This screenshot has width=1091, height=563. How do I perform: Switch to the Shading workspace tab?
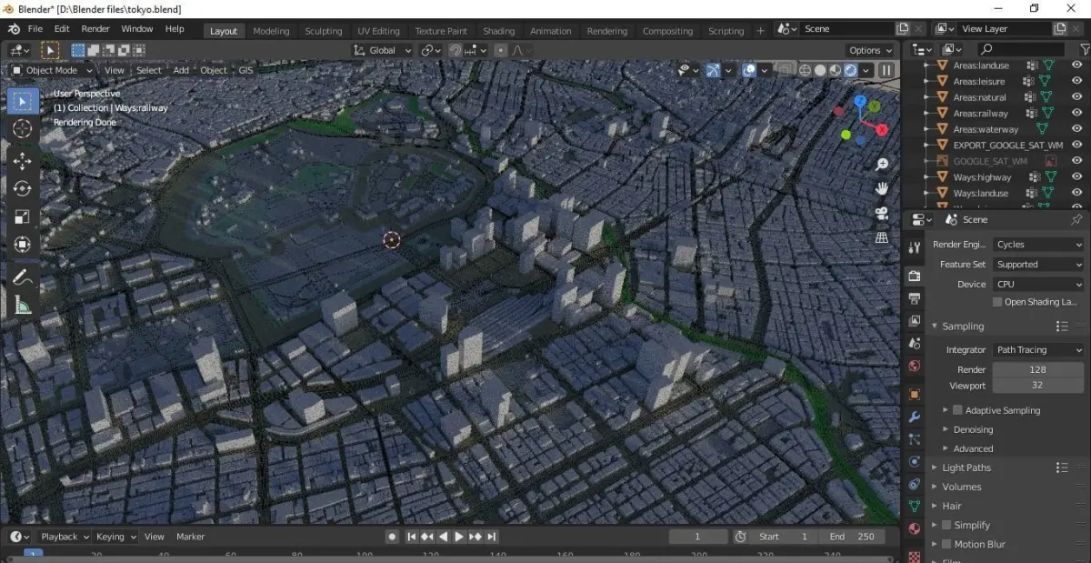coord(498,31)
